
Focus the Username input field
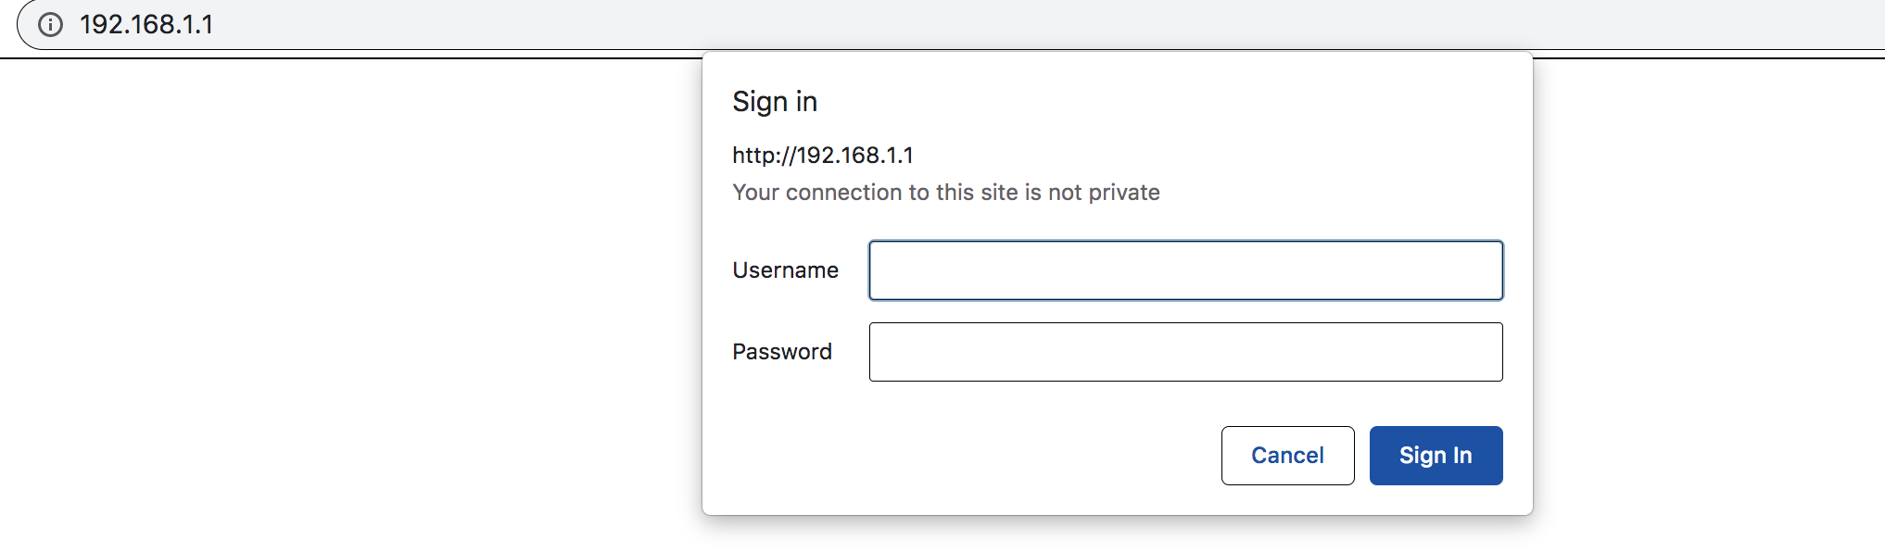1185,270
